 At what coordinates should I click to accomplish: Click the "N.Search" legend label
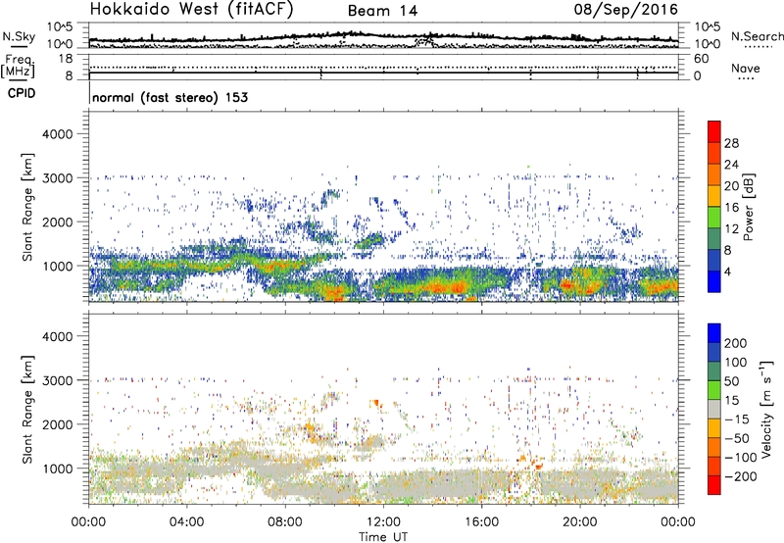(x=757, y=36)
